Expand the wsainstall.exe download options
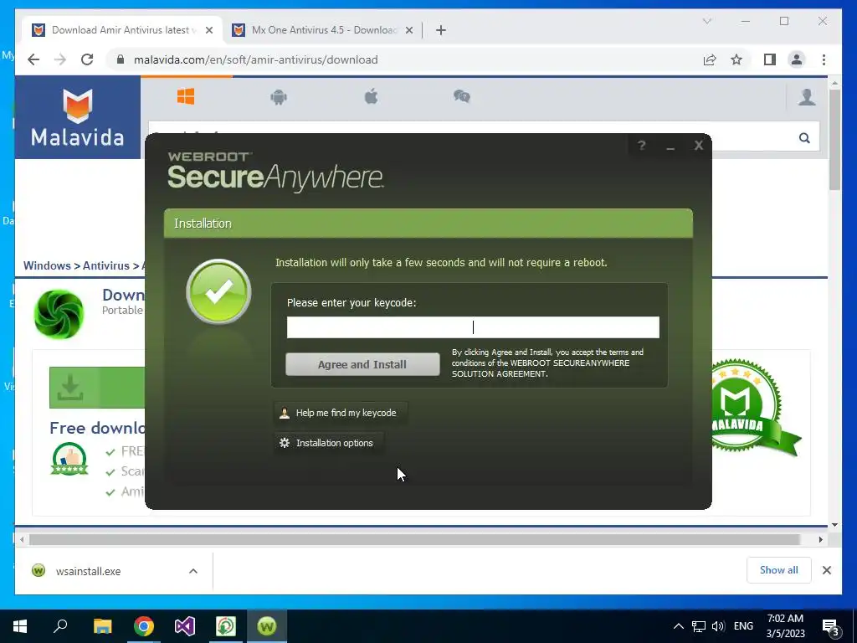The image size is (857, 643). [193, 571]
